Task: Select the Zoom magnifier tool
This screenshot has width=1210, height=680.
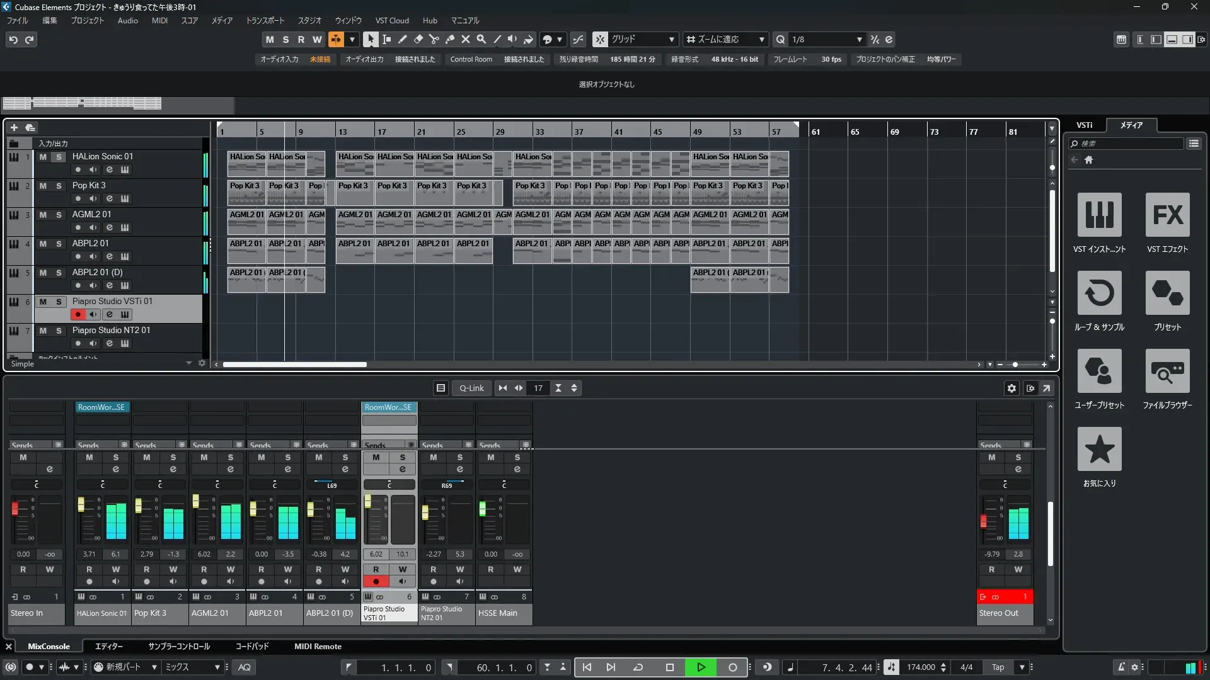Action: 481,39
